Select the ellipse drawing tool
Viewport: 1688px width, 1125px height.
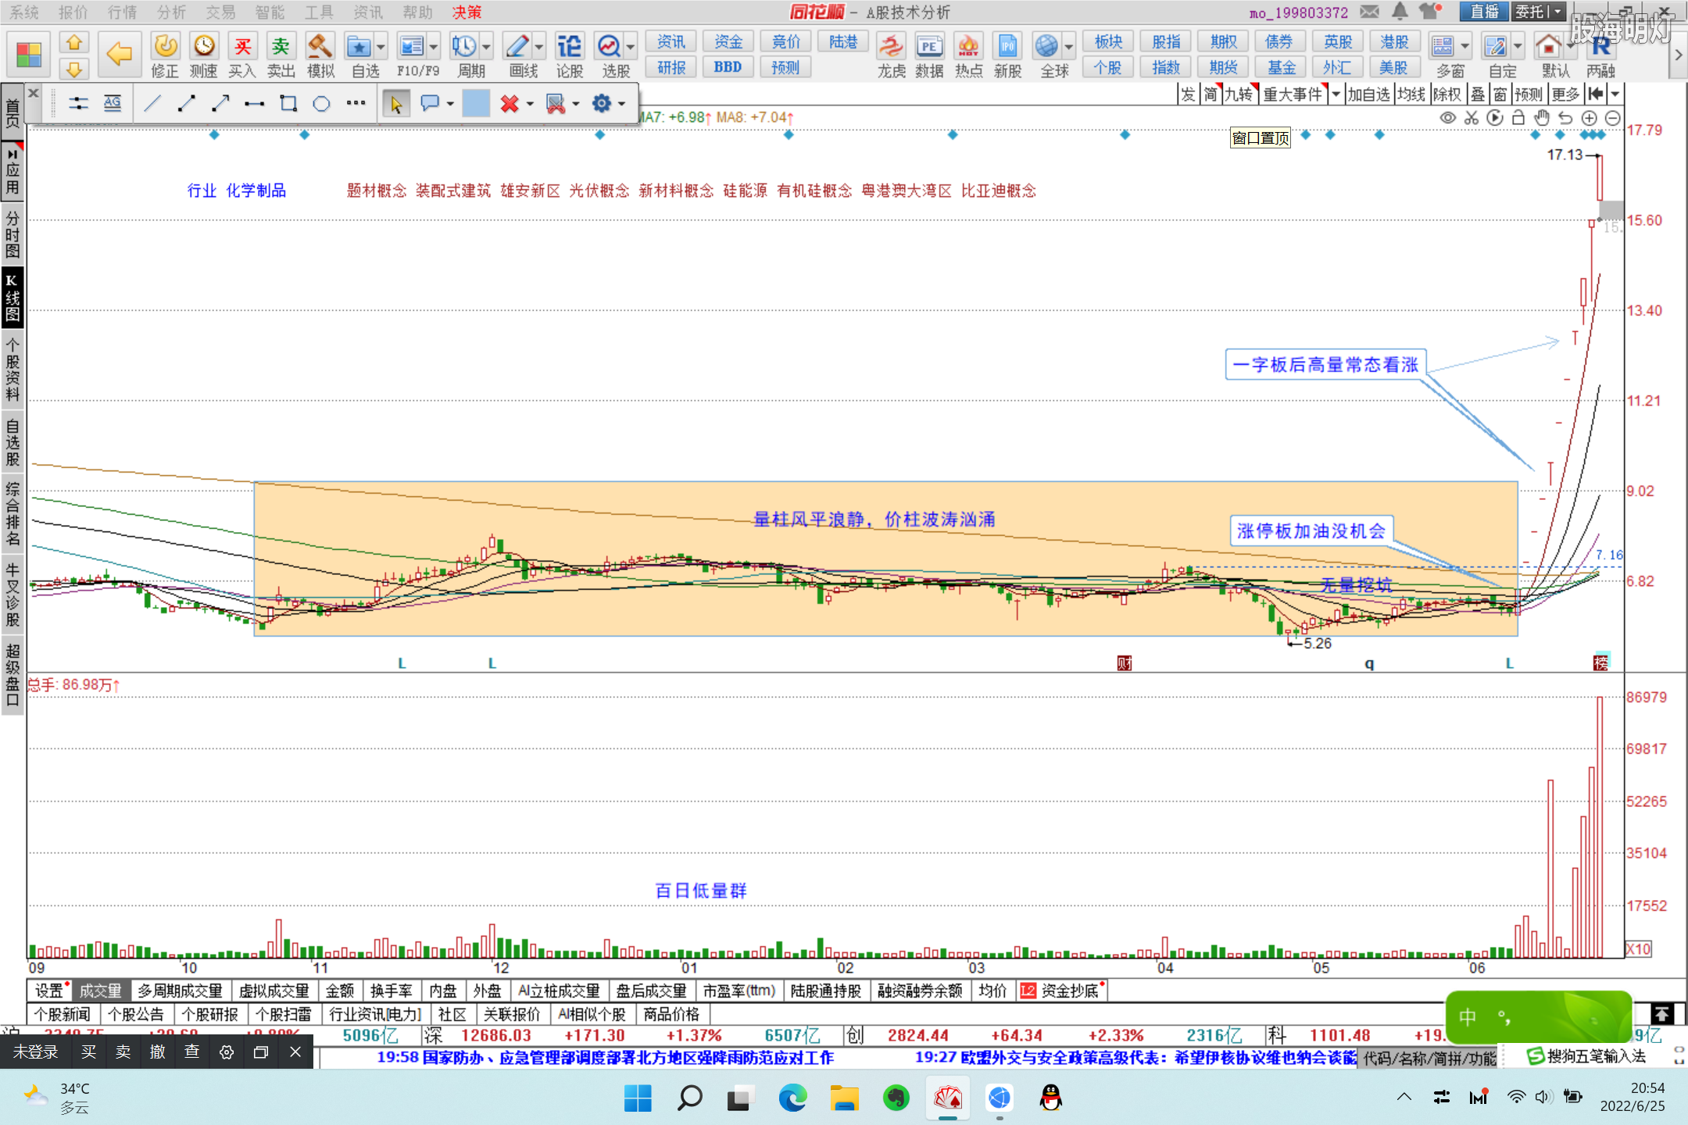pos(322,103)
